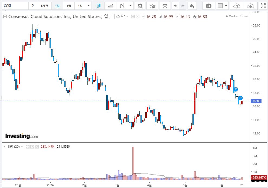Expand the layout dropdown arrow

(x=226, y=6)
